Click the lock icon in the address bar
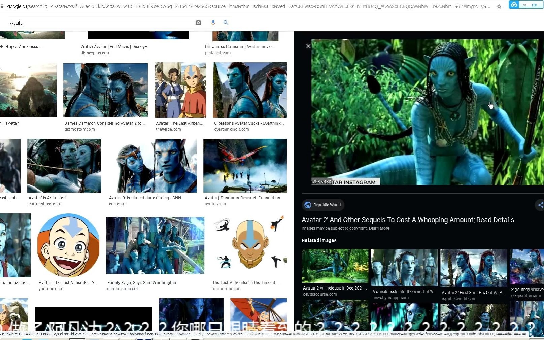This screenshot has height=340, width=544. click(2, 6)
